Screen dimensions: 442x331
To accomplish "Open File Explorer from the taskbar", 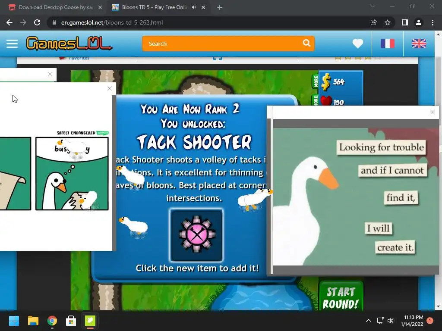I will pyautogui.click(x=33, y=321).
